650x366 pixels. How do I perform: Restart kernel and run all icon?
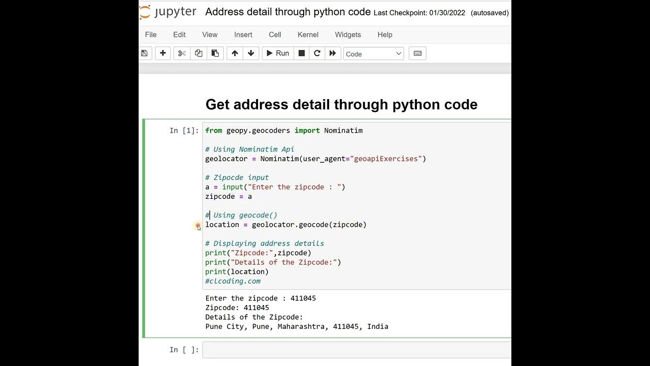(x=333, y=53)
